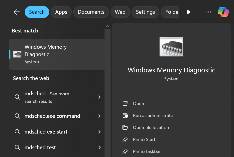Screen dimensions: 234x157
Task: Open the three-dots options menu
Action: 209,12
